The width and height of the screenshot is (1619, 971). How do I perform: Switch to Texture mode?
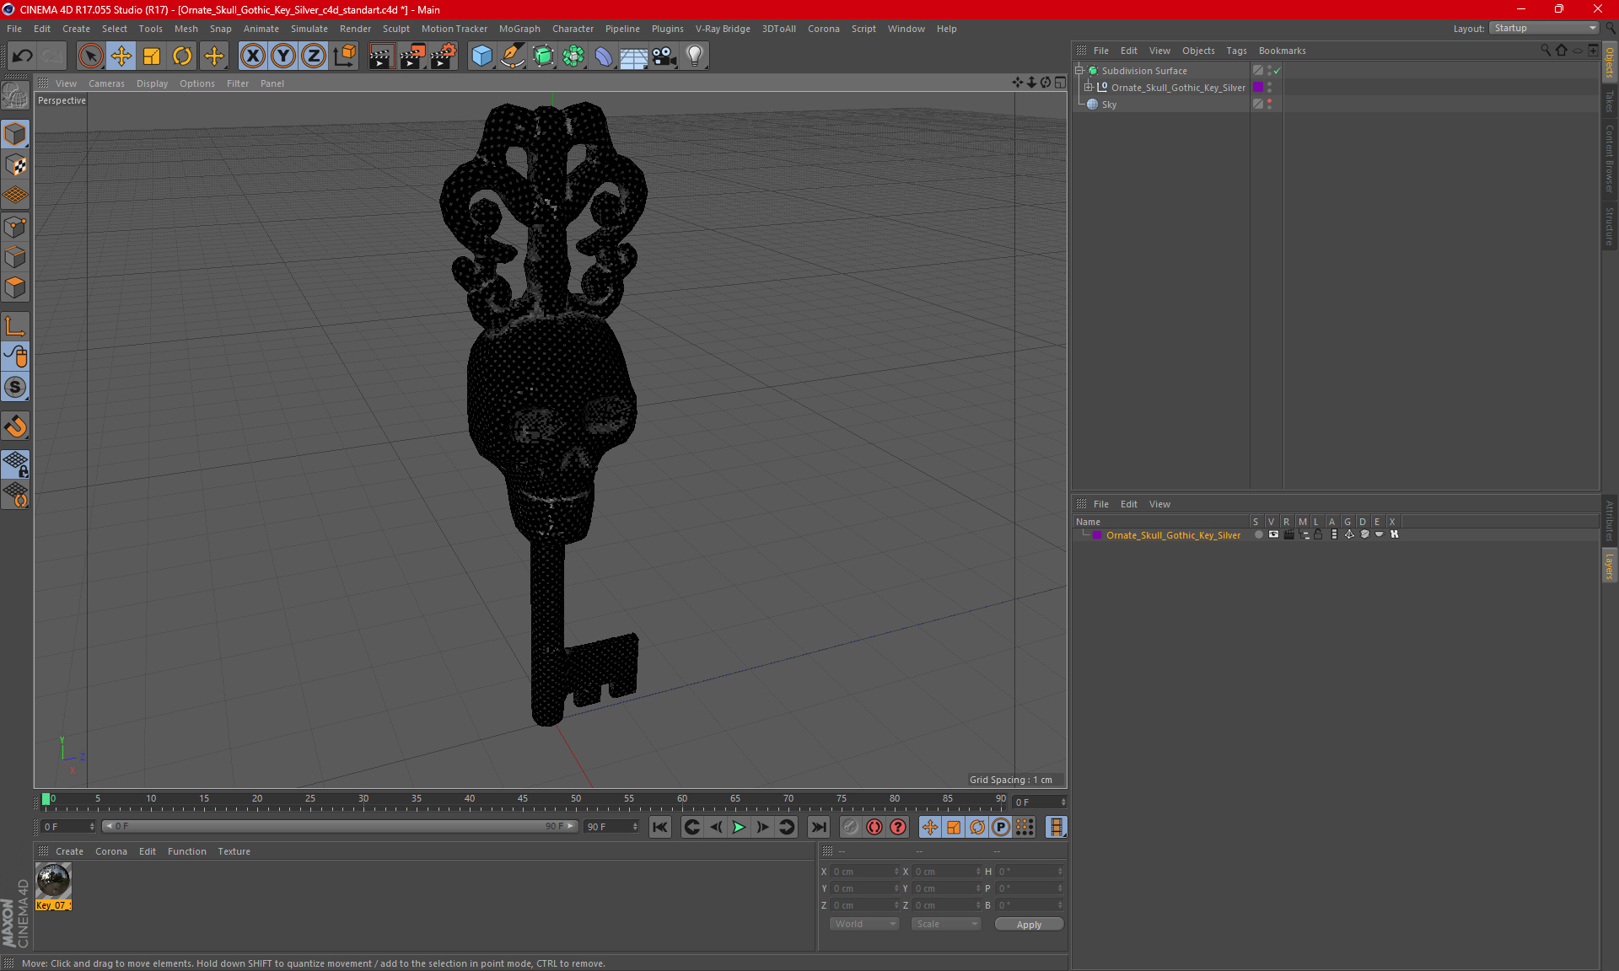pyautogui.click(x=15, y=164)
